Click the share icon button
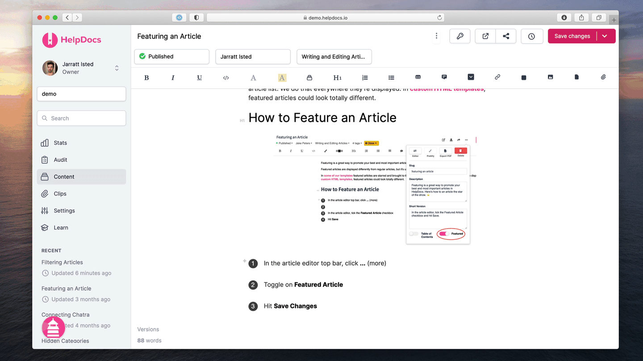 tap(506, 36)
